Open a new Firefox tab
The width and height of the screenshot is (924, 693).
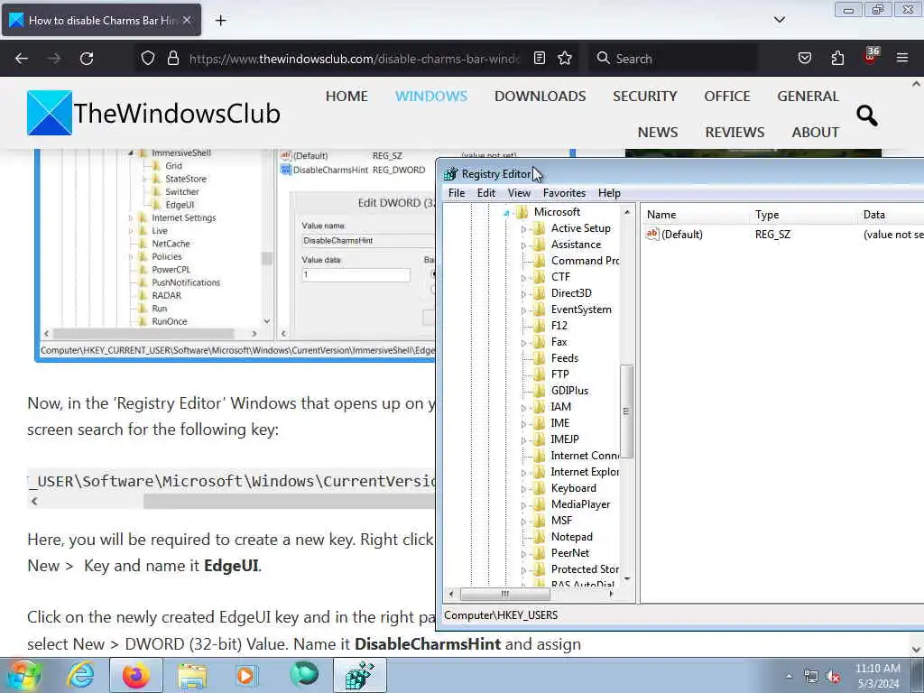click(x=220, y=21)
